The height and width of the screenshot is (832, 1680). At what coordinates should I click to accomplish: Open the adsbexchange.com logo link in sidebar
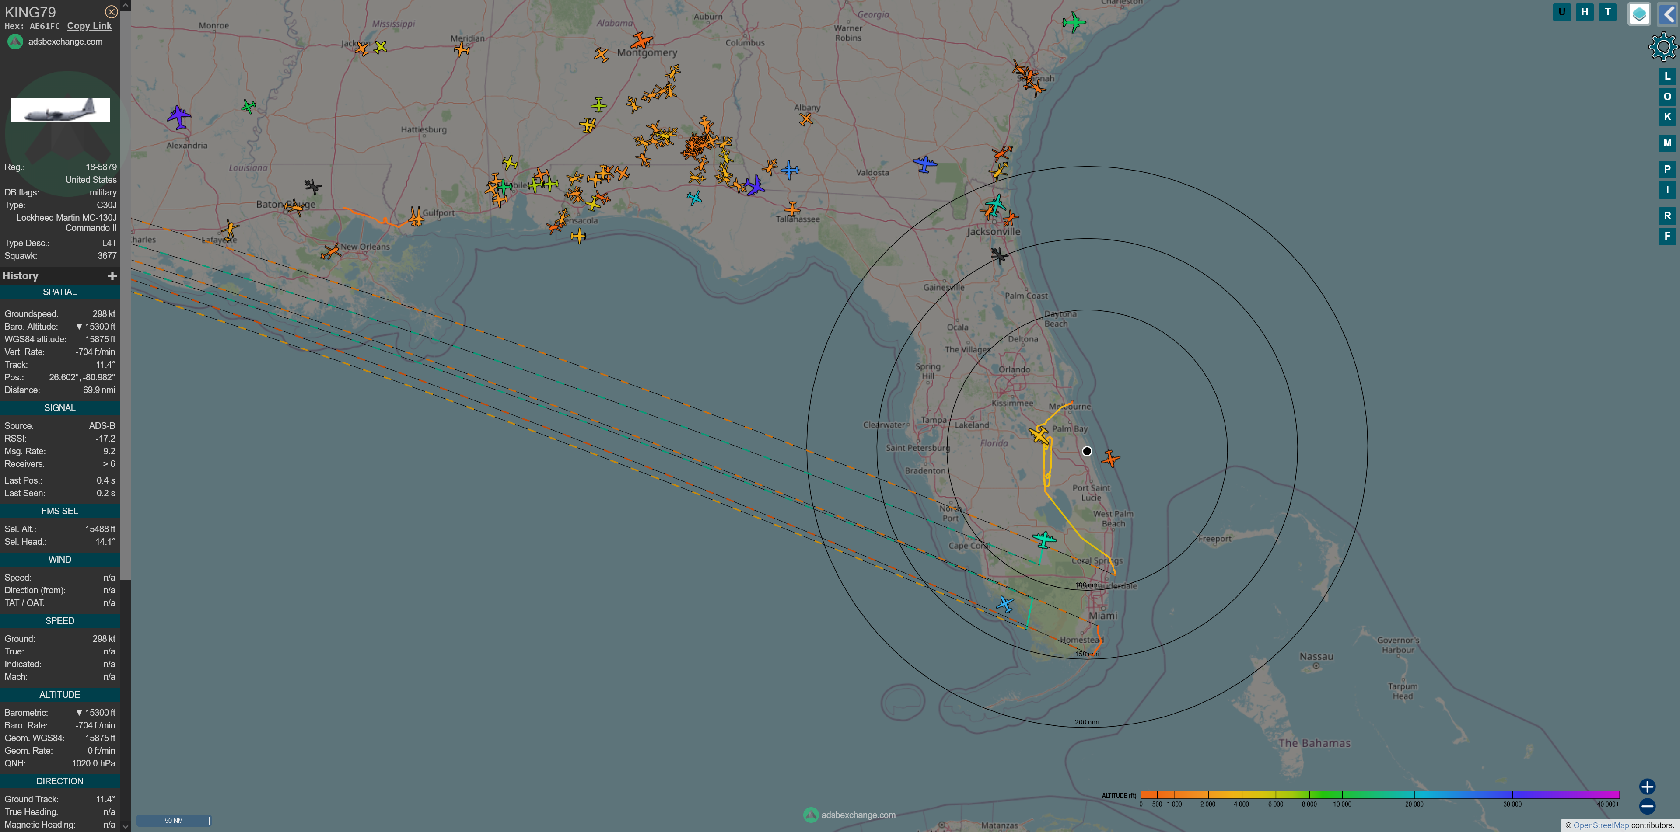pyautogui.click(x=55, y=42)
